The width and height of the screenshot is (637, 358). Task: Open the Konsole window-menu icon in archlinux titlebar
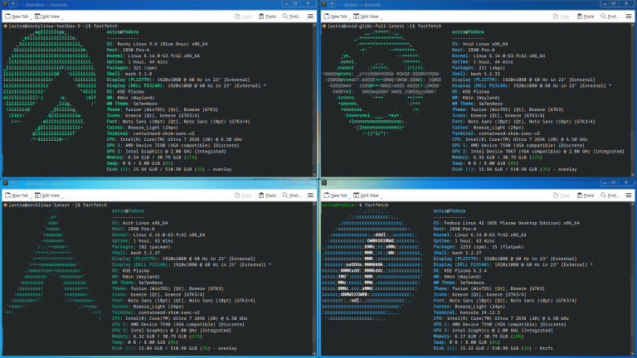coord(5,183)
